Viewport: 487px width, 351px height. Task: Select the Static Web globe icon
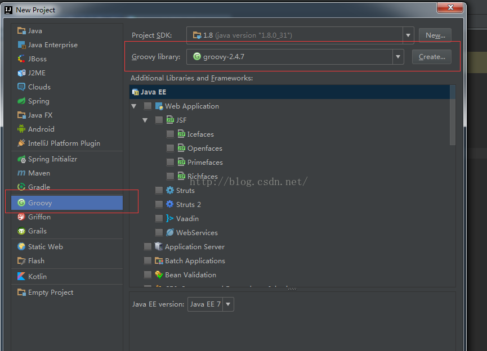point(21,247)
